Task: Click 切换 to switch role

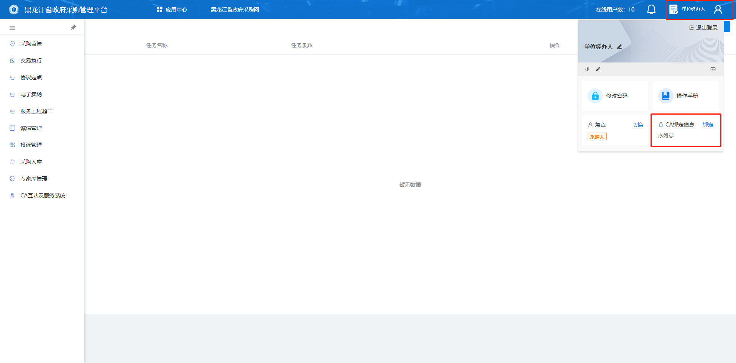Action: pos(637,125)
